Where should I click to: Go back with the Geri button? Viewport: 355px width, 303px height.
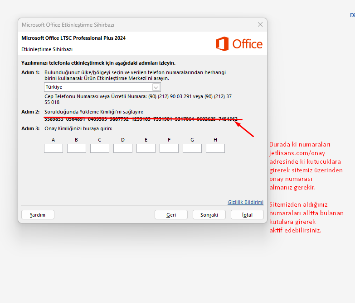click(x=171, y=215)
